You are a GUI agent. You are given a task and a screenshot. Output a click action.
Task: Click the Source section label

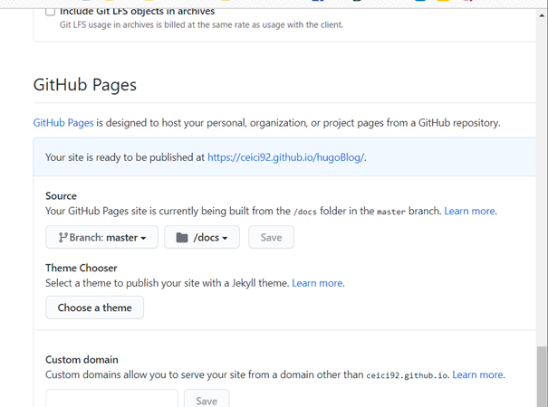click(x=62, y=196)
